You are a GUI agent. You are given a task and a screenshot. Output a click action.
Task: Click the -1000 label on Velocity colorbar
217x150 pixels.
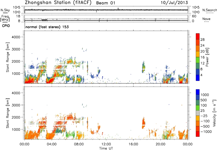206,132
